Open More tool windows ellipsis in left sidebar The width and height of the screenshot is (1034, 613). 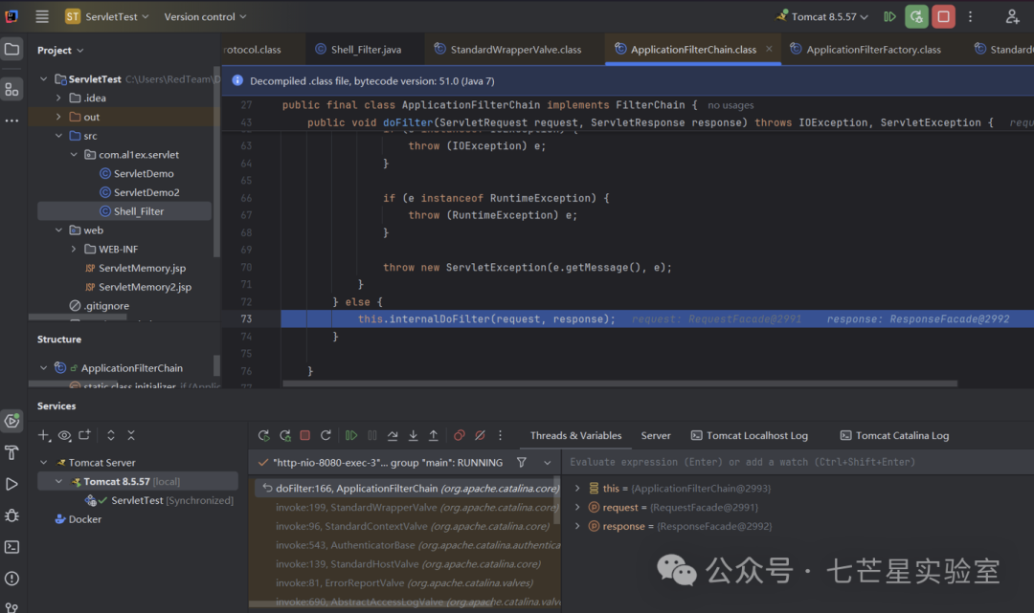[x=11, y=121]
